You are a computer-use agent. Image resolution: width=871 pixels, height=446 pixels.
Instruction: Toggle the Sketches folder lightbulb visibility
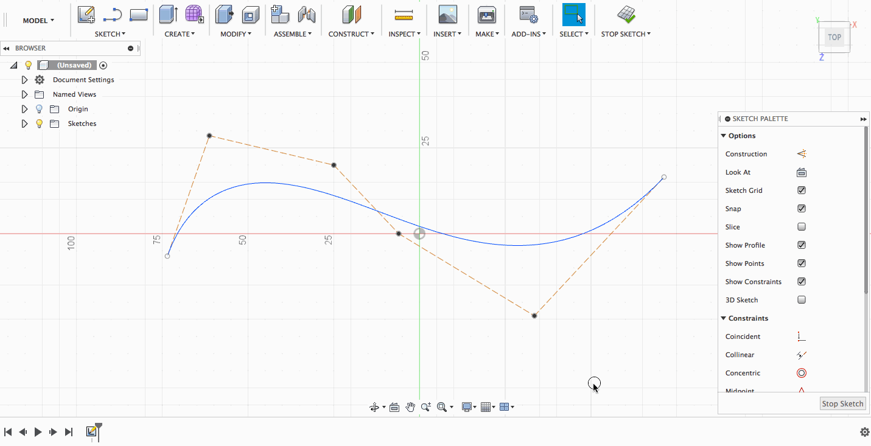(x=40, y=124)
